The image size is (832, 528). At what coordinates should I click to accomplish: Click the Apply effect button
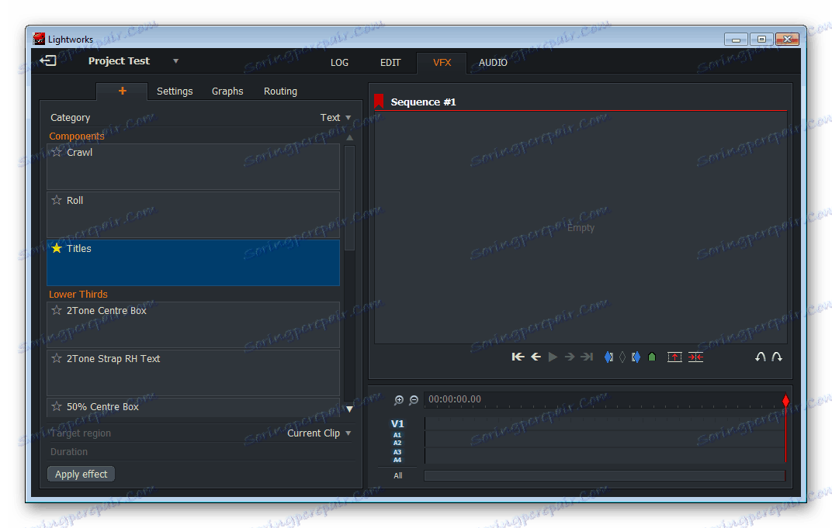tap(81, 474)
